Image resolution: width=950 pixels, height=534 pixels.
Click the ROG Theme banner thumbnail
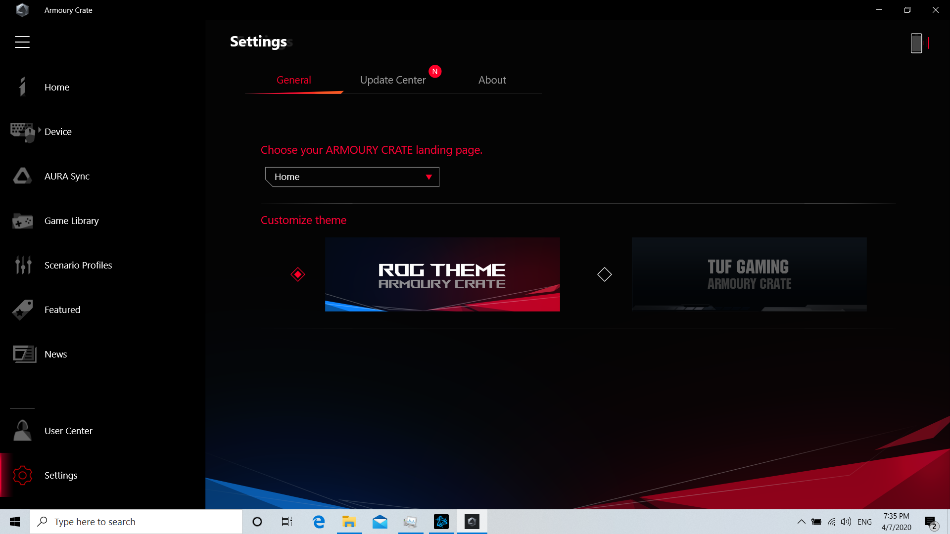coord(442,274)
